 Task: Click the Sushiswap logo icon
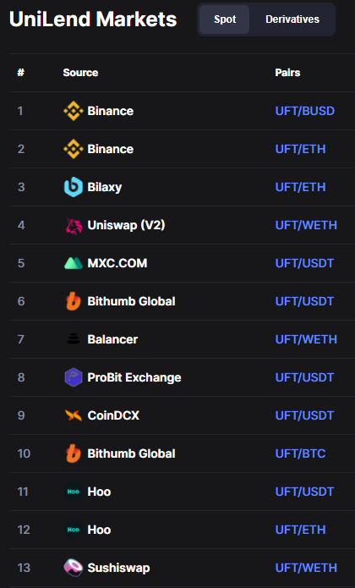73,568
